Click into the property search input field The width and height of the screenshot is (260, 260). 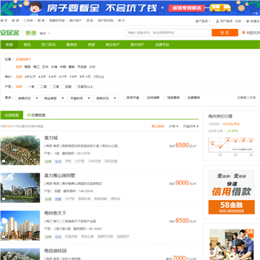pyautogui.click(x=169, y=32)
